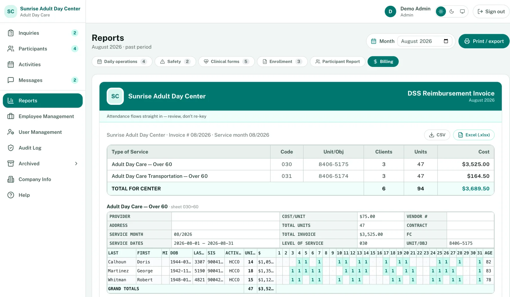Click the Print / export button
Image resolution: width=510 pixels, height=297 pixels.
484,41
